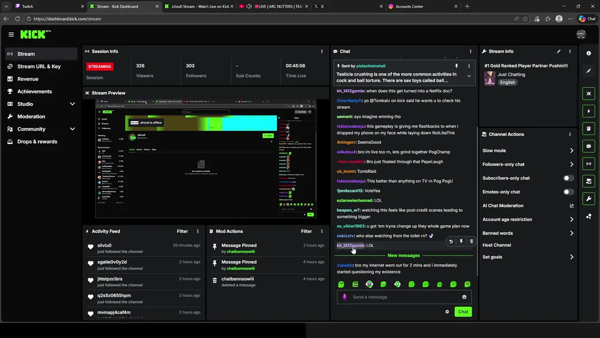Viewport: 600px width, 338px height.
Task: Toggle the wrench widget icon in sidebar
Action: click(x=589, y=199)
